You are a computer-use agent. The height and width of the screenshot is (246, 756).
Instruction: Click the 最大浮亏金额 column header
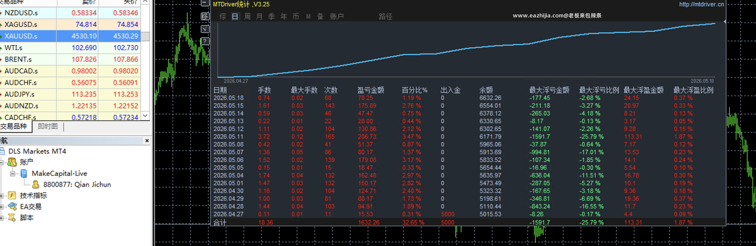click(549, 90)
